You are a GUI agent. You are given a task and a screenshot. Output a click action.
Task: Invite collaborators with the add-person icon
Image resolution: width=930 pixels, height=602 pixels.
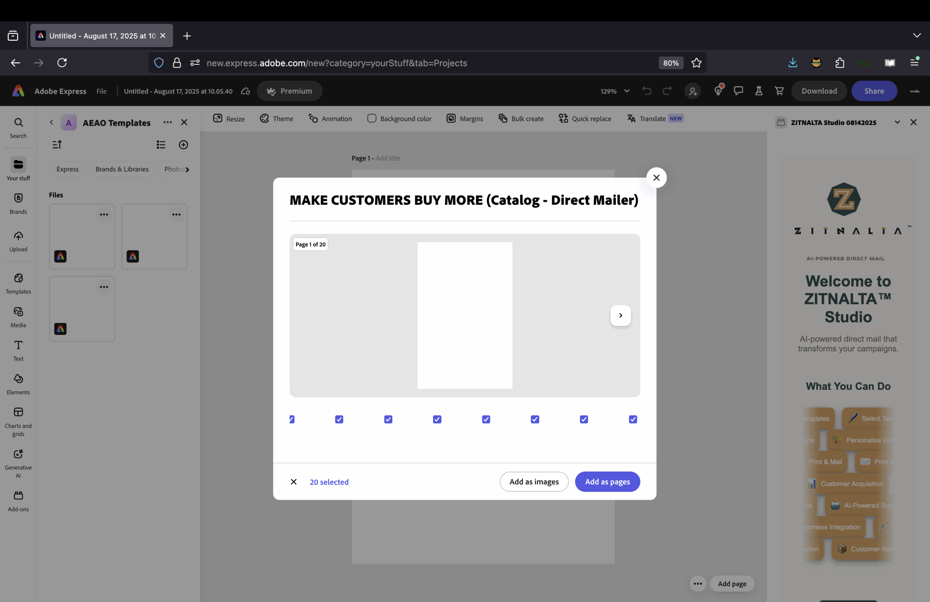pyautogui.click(x=692, y=91)
